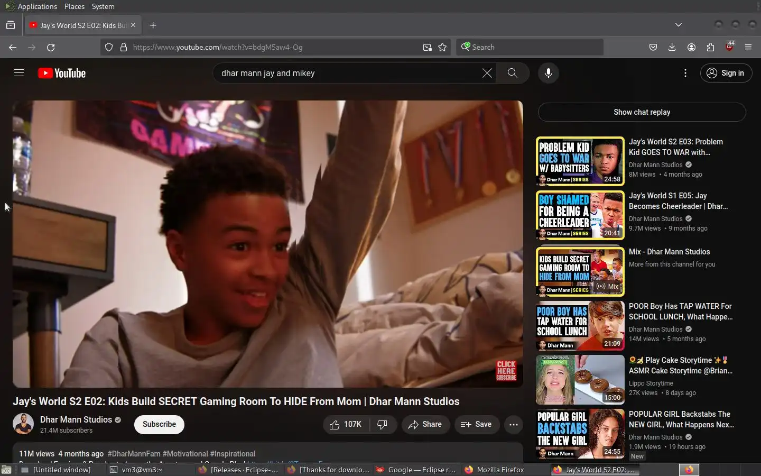Toggle picture-in-picture icon in address bar
761x476 pixels.
coord(427,47)
